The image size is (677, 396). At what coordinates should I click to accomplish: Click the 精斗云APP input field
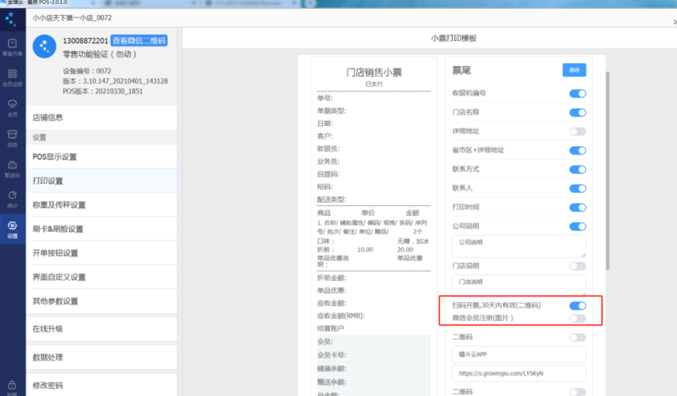(x=519, y=354)
